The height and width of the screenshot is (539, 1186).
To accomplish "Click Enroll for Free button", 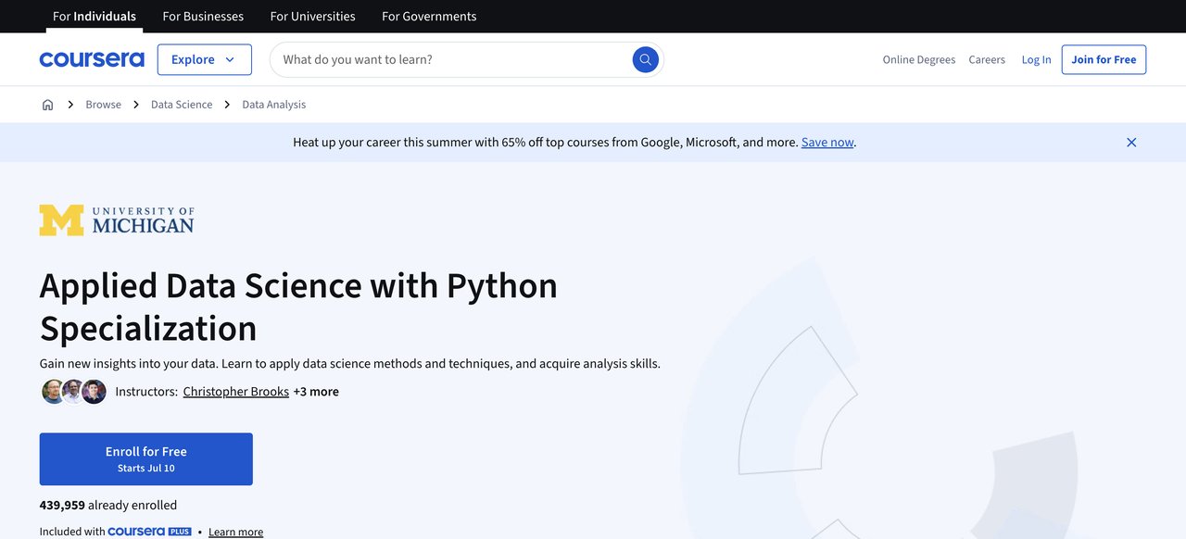I will (x=145, y=458).
